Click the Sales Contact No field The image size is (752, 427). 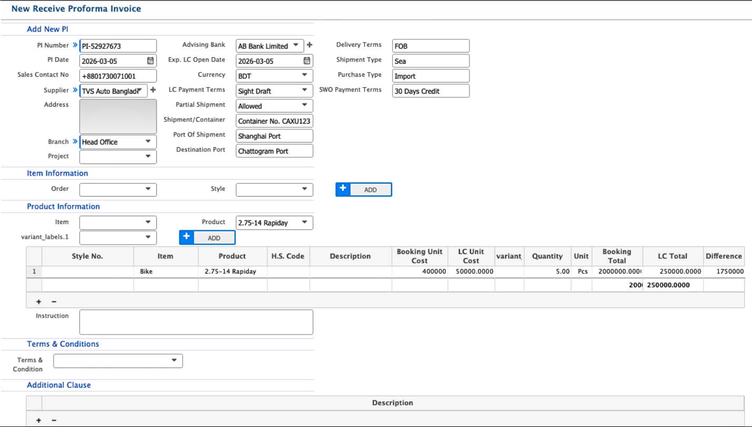click(118, 75)
